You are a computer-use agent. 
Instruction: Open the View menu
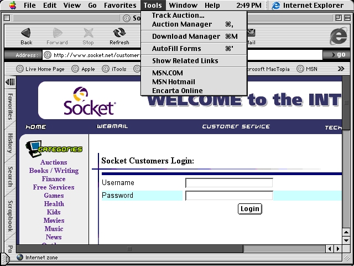[72, 5]
